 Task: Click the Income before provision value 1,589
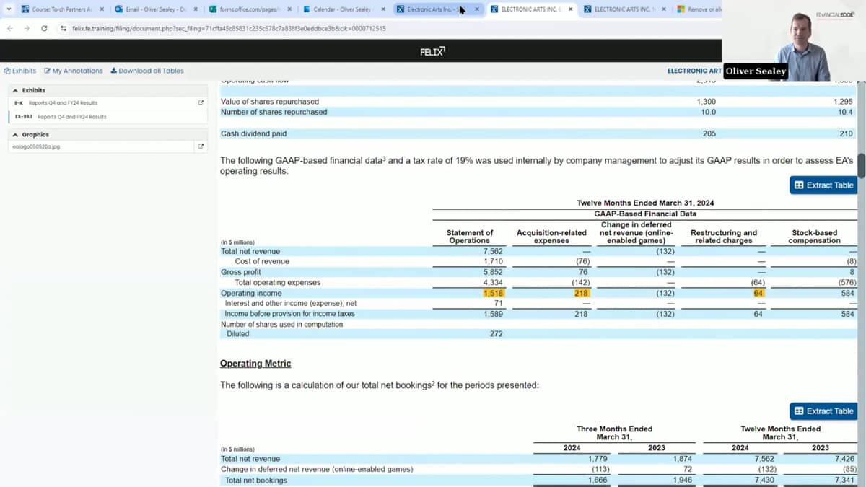493,314
